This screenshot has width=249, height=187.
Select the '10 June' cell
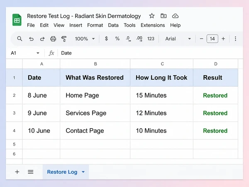click(41, 131)
